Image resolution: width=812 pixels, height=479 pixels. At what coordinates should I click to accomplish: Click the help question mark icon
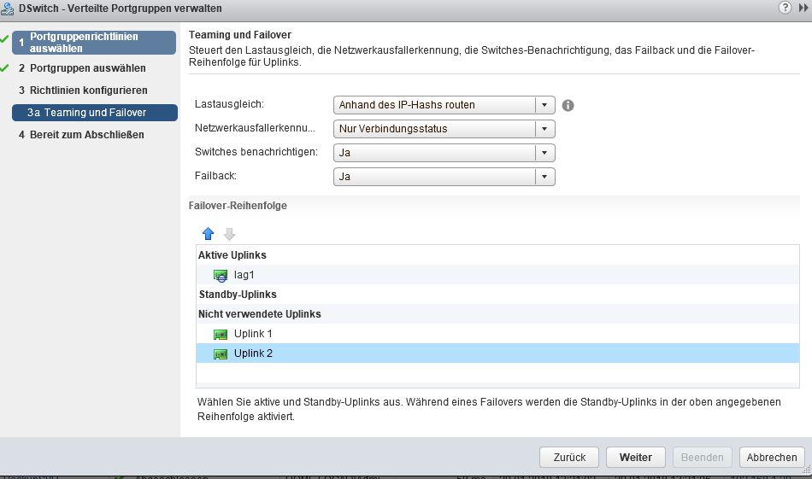785,8
